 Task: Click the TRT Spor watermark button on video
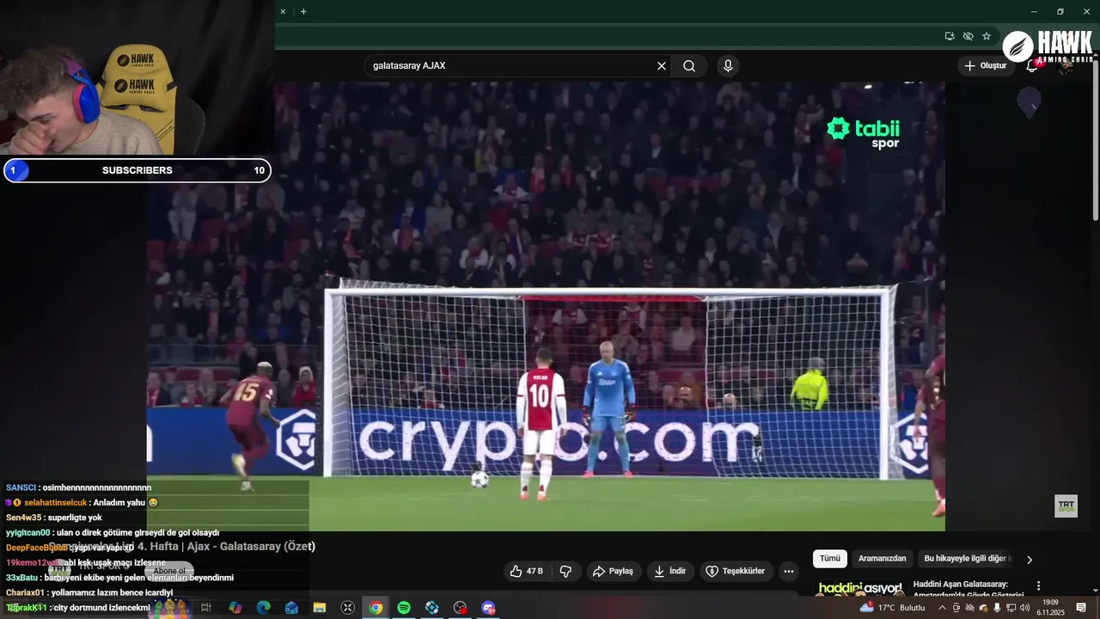(1066, 506)
